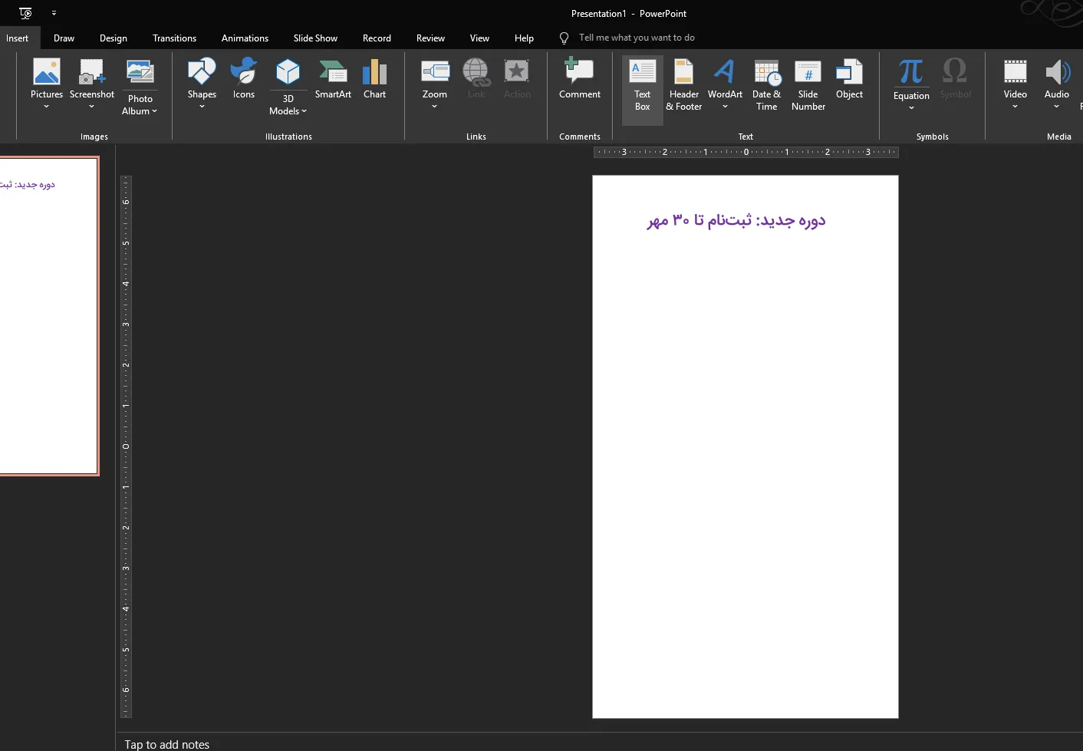Open the Record tab
Viewport: 1083px width, 751px height.
[x=377, y=38]
